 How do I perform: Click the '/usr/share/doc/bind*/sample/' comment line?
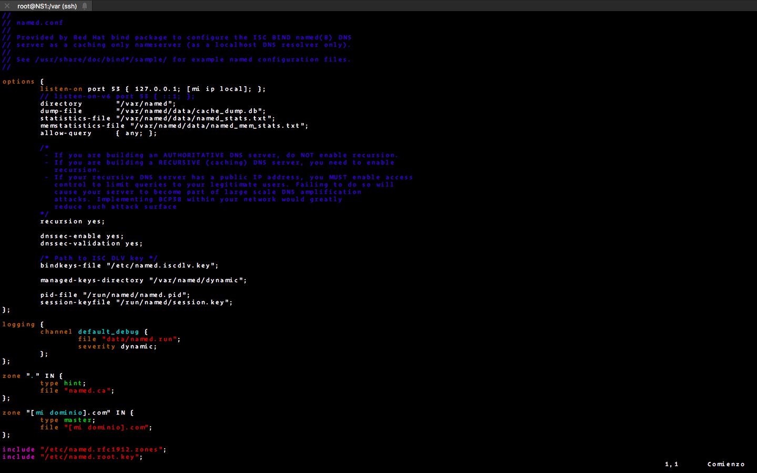[177, 59]
